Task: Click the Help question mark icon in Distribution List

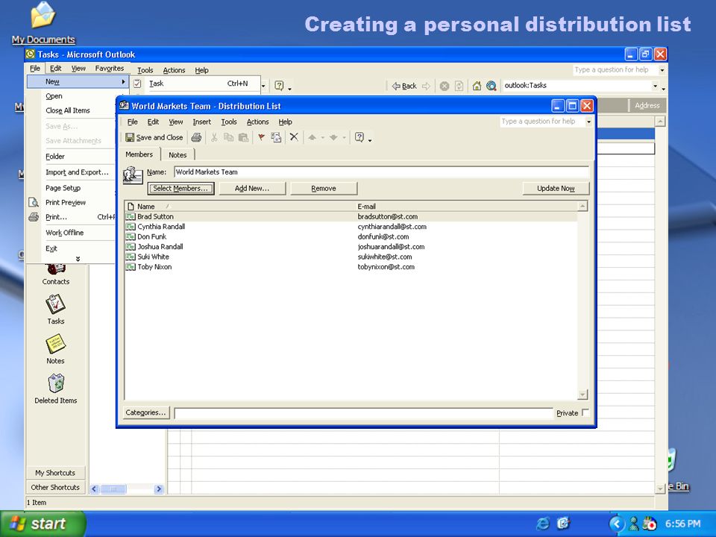Action: pyautogui.click(x=359, y=137)
